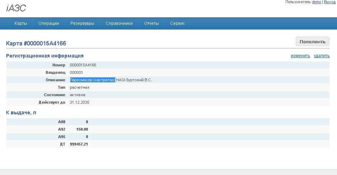Click the Действует до date 31.12.2030
337x175 pixels.
pyautogui.click(x=79, y=102)
